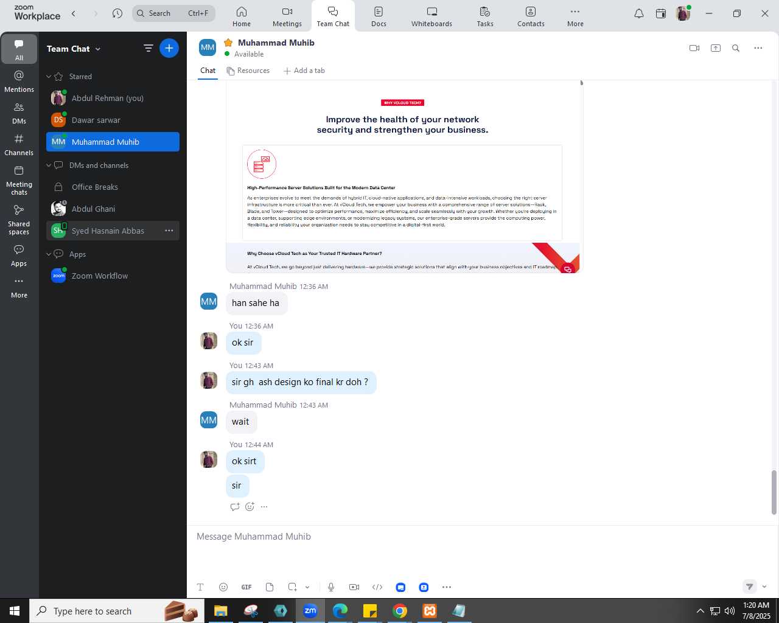Collapse the DMs and channels section

(x=49, y=165)
